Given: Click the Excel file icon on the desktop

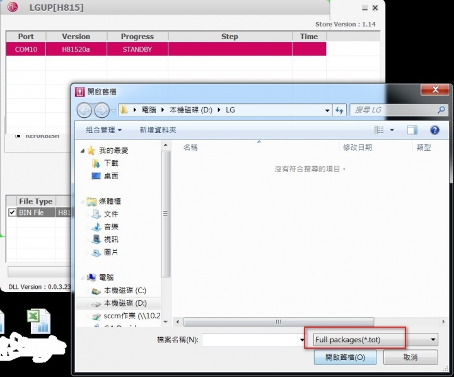Looking at the screenshot, I should [x=39, y=321].
